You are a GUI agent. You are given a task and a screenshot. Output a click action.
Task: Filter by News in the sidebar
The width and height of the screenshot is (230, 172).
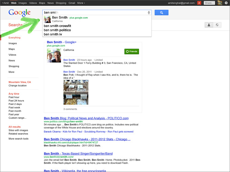(x=11, y=60)
